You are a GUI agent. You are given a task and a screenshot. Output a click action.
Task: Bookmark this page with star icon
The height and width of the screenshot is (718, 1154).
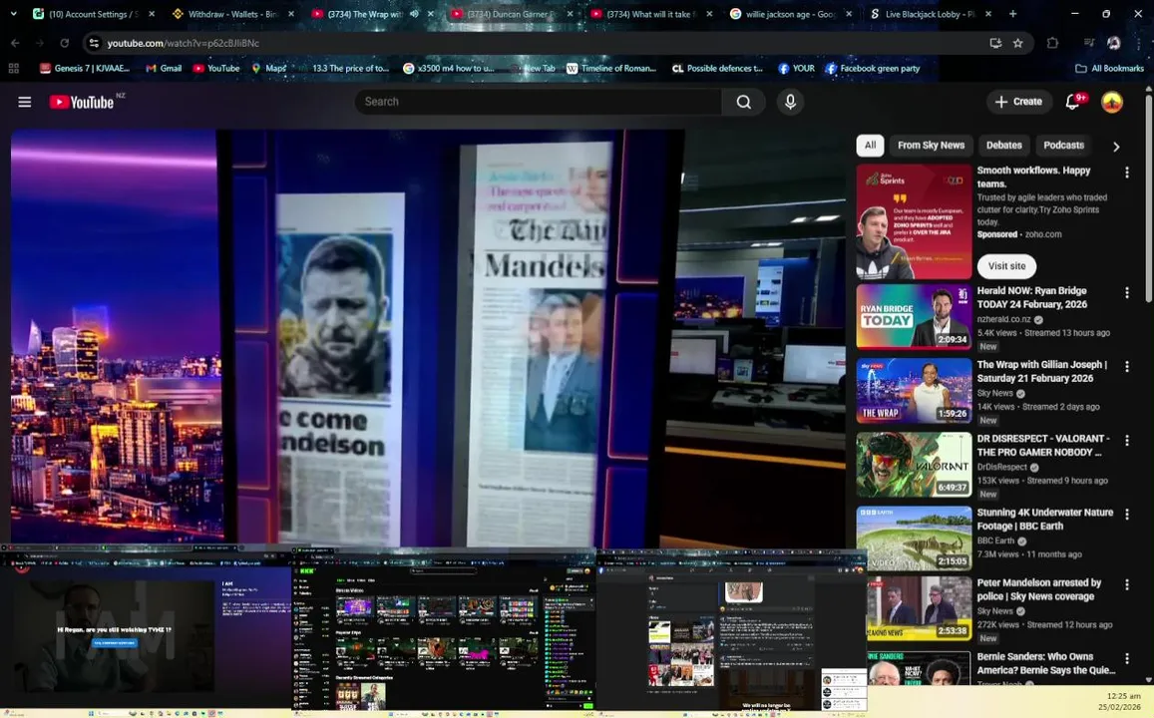coord(1017,44)
